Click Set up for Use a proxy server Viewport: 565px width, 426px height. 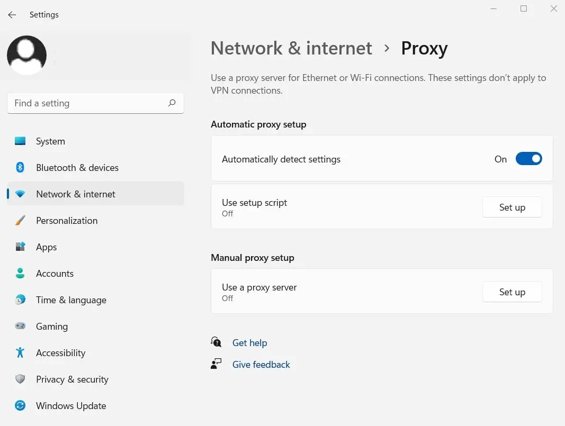[x=512, y=292]
